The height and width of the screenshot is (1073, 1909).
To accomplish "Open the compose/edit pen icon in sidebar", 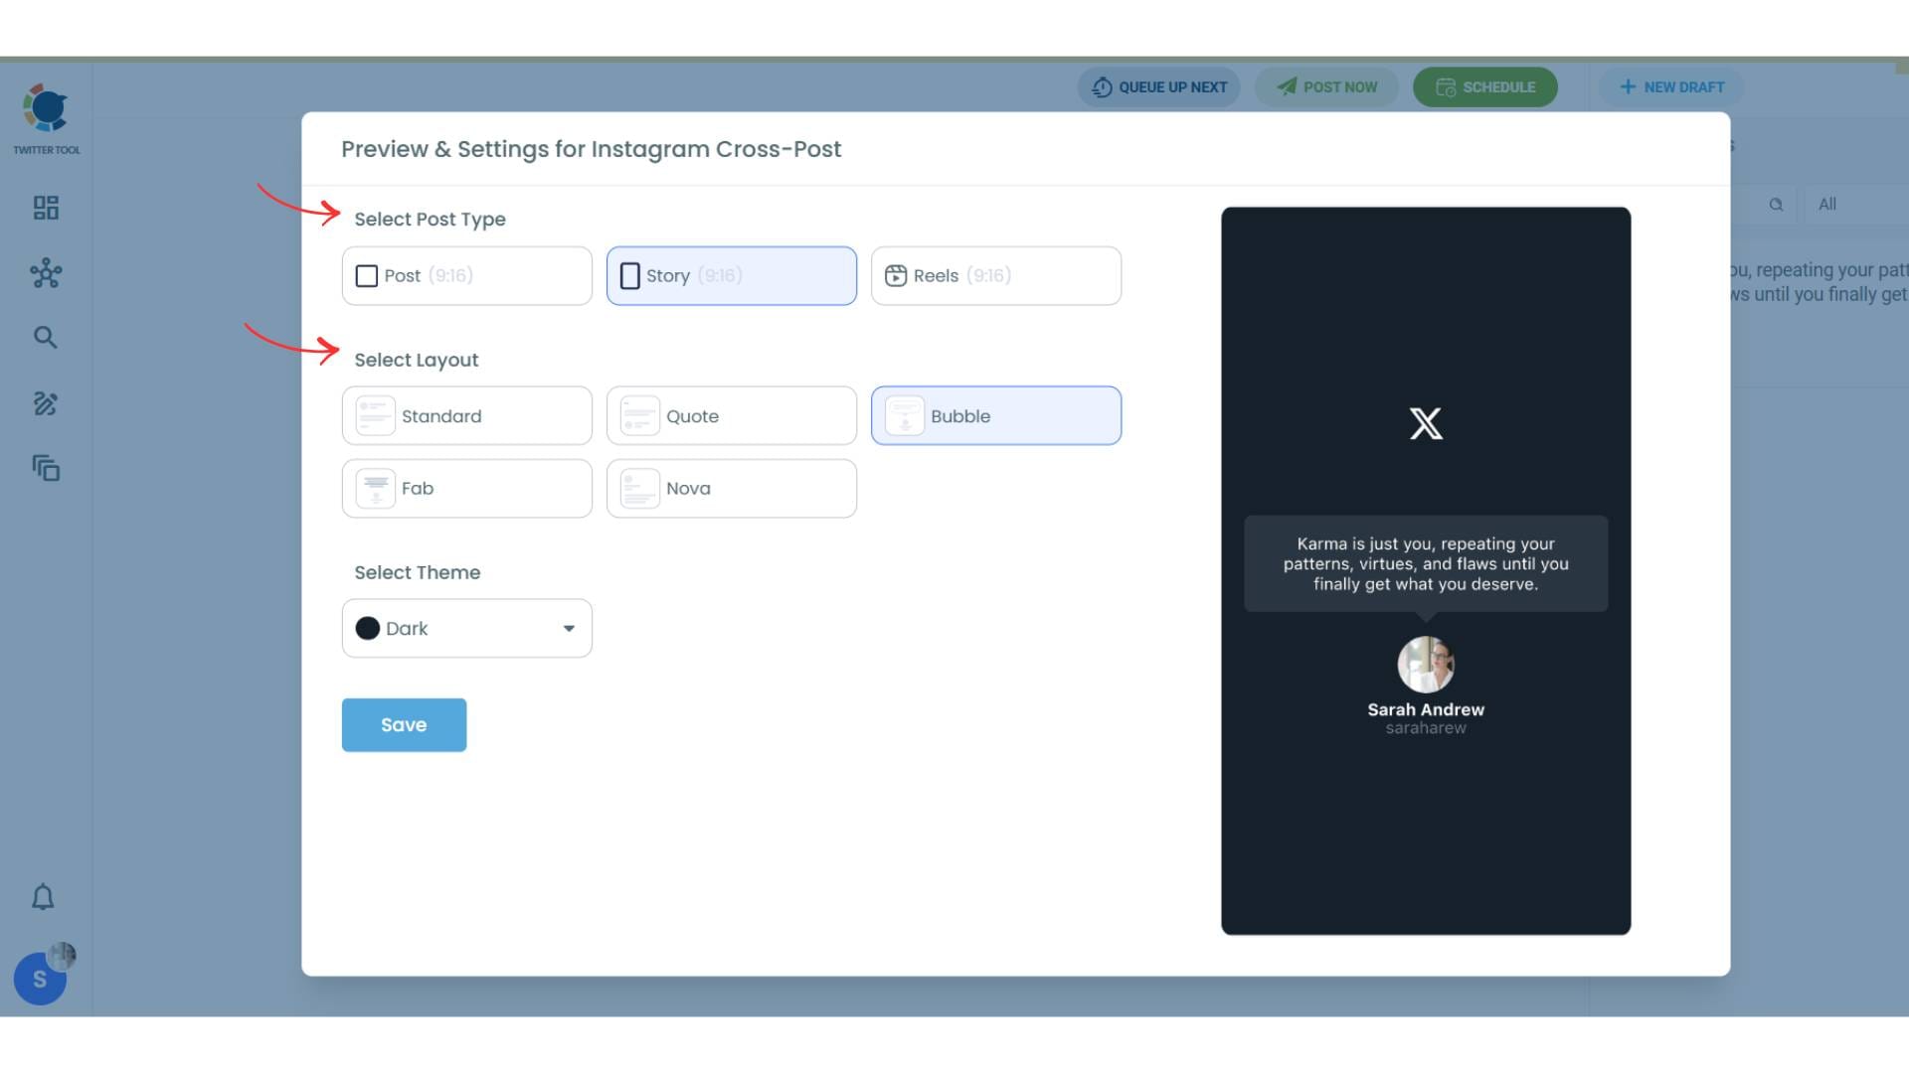I will [x=44, y=403].
